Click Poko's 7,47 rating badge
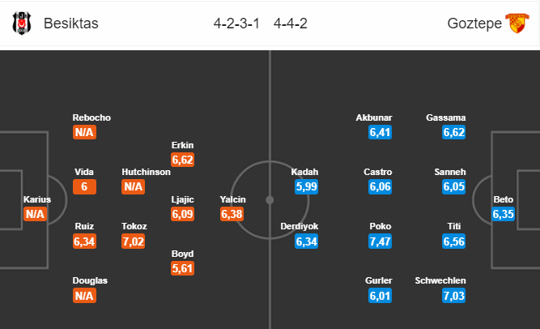Viewport: 540px width, 329px height. click(x=380, y=241)
